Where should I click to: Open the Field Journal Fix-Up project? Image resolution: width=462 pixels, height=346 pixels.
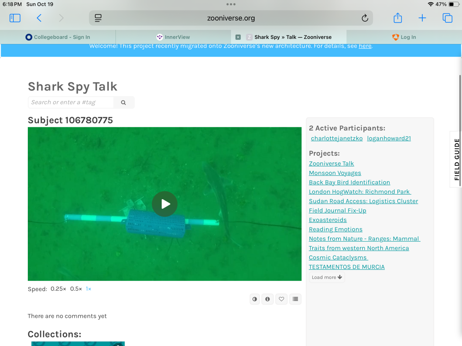pyautogui.click(x=337, y=210)
